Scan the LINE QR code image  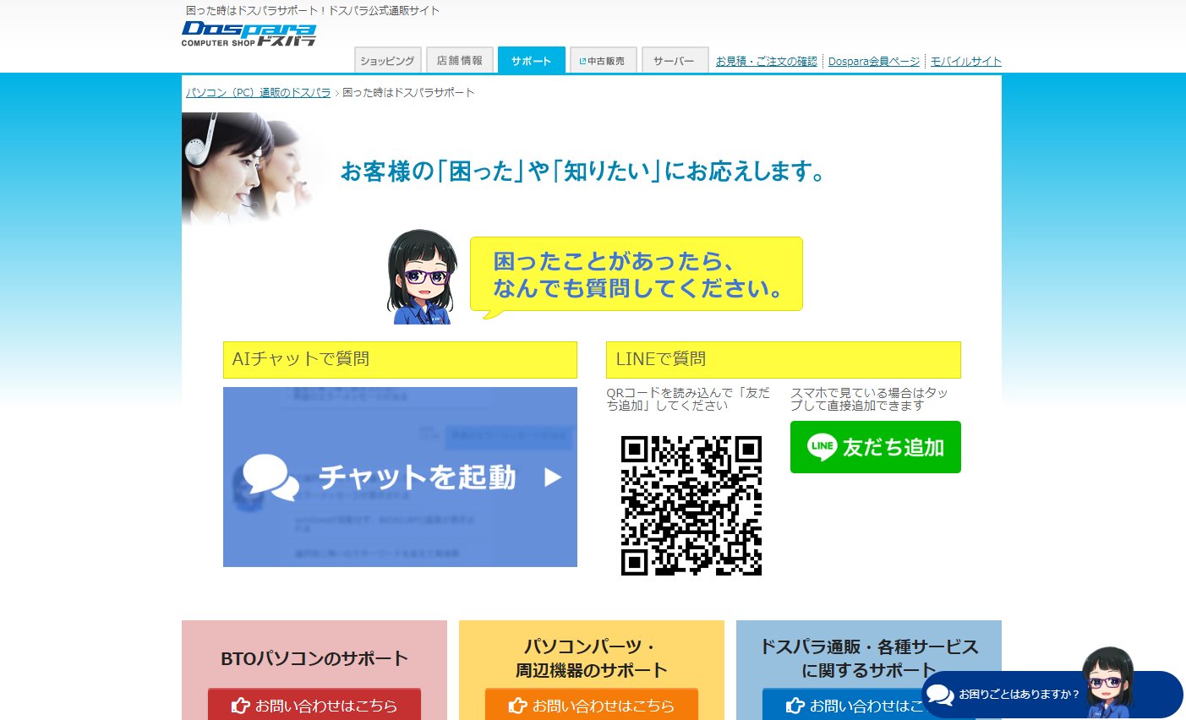click(x=691, y=504)
